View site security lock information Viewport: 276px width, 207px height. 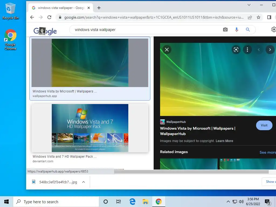click(60, 17)
